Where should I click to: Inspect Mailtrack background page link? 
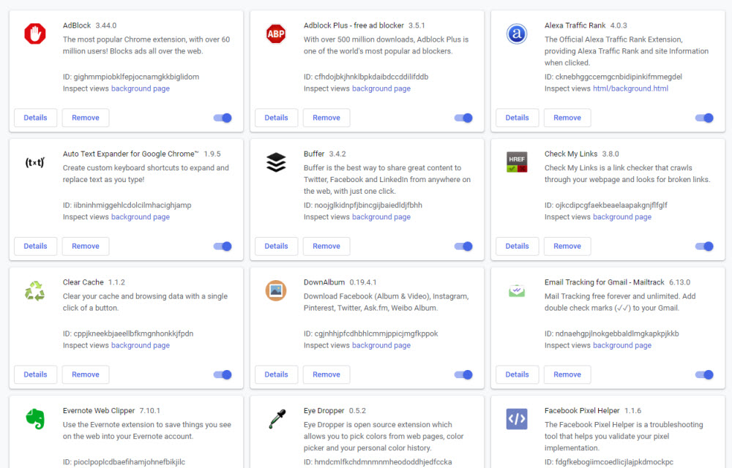(622, 345)
